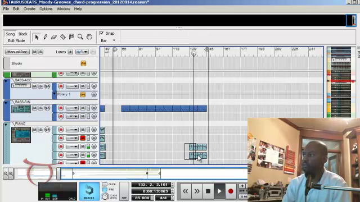Screen dimensions: 360x202
Task: Toggle the metronome CLICK button
Action: pos(105,184)
